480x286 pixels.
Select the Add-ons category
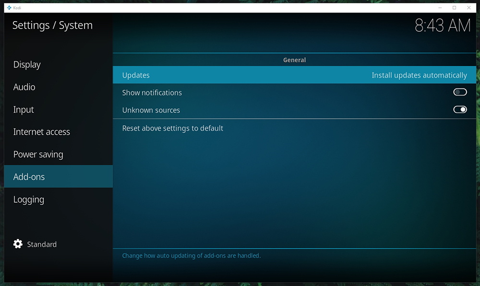pos(58,176)
